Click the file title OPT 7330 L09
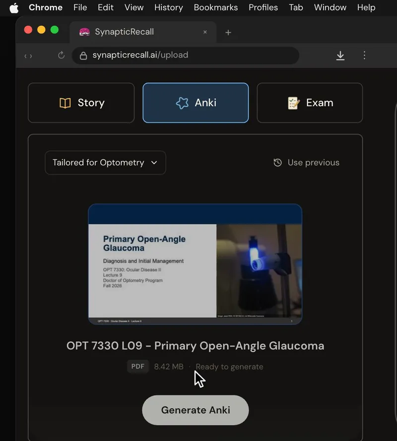 [x=195, y=346]
